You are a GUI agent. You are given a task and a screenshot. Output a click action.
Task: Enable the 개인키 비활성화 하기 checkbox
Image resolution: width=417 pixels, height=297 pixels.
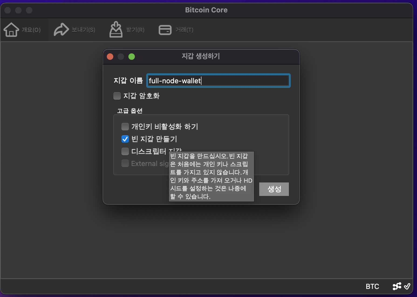[125, 127]
